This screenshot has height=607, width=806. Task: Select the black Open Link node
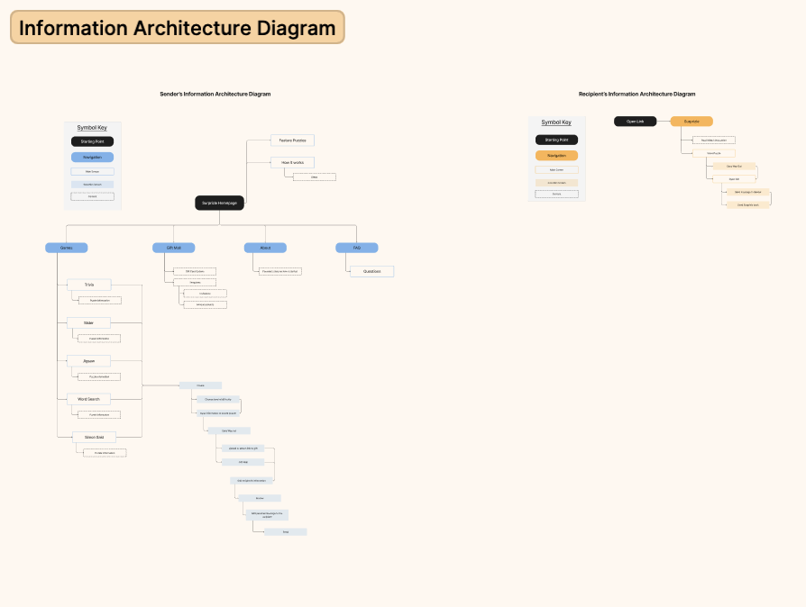coord(636,122)
